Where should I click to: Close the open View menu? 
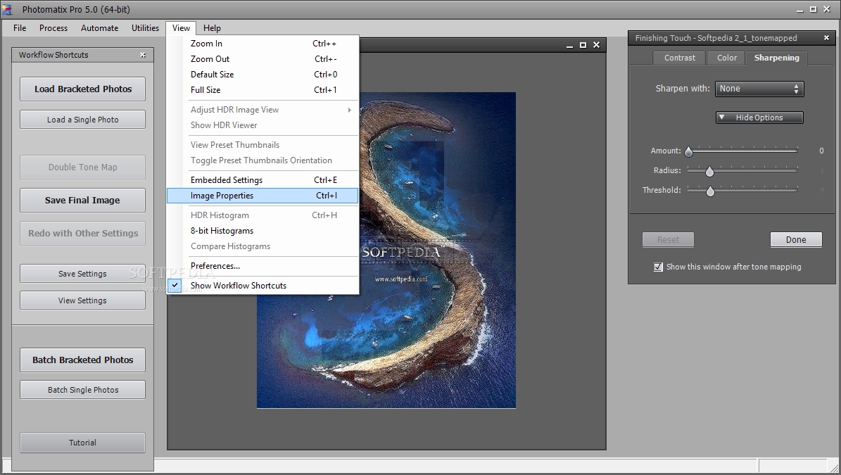pos(182,28)
